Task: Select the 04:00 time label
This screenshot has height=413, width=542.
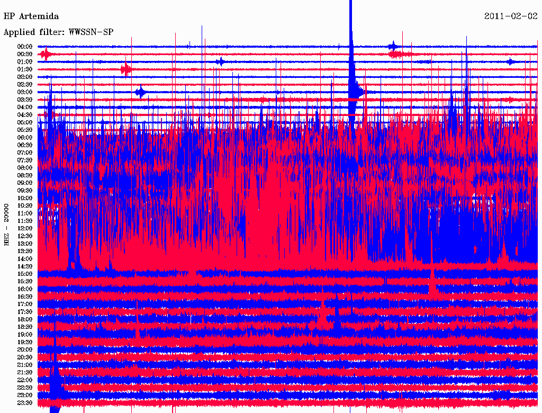Action: pyautogui.click(x=25, y=107)
